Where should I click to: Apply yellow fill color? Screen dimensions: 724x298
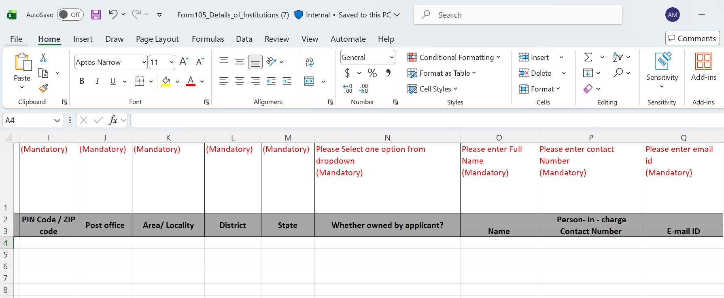click(166, 81)
